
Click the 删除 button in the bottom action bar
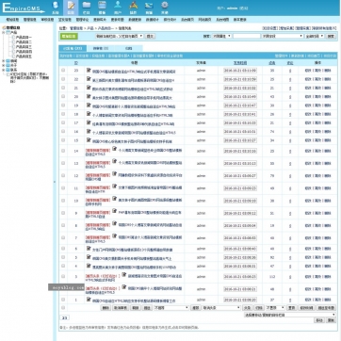(106, 308)
